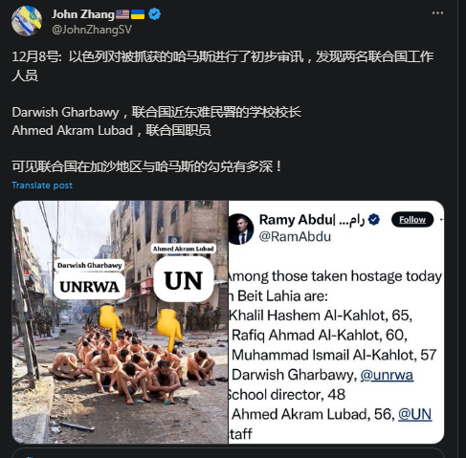Viewport: 466px width, 458px height.
Task: Open John Zhang's profile avatar
Action: pos(27,21)
